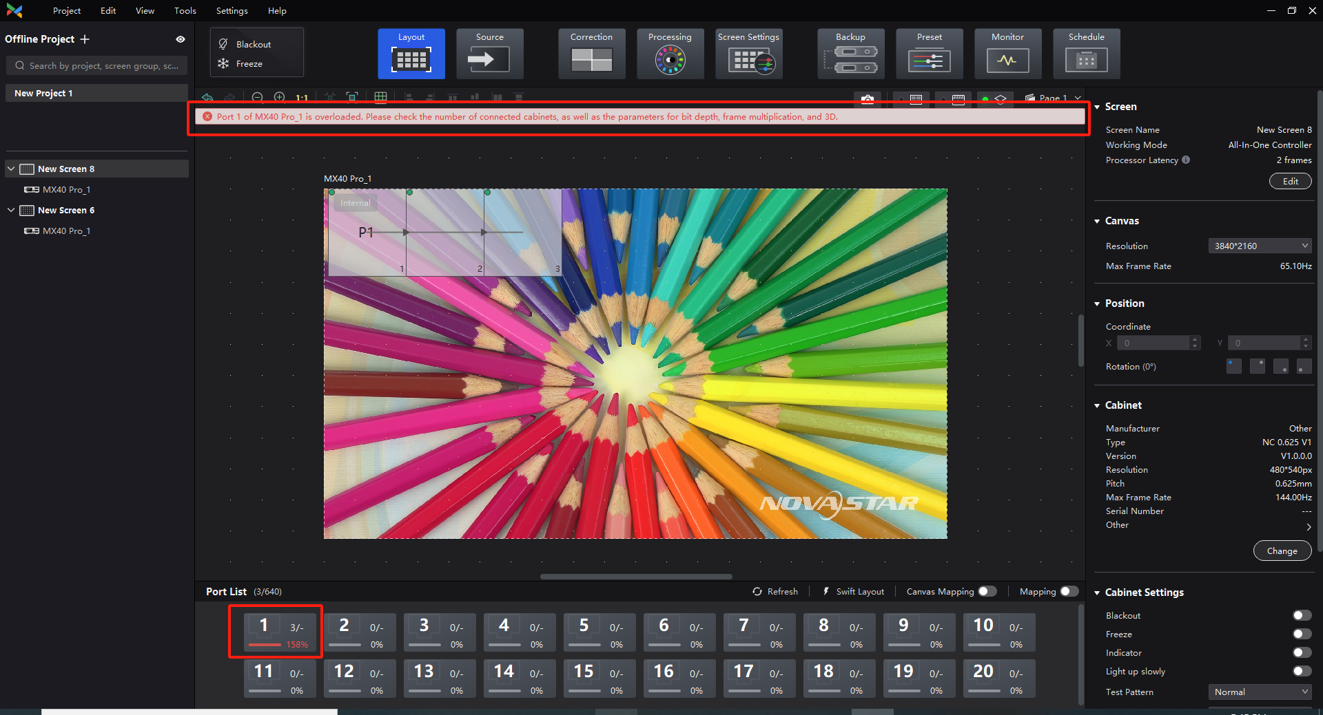Open the Test Pattern Normal dropdown
1323x715 pixels.
click(x=1260, y=692)
